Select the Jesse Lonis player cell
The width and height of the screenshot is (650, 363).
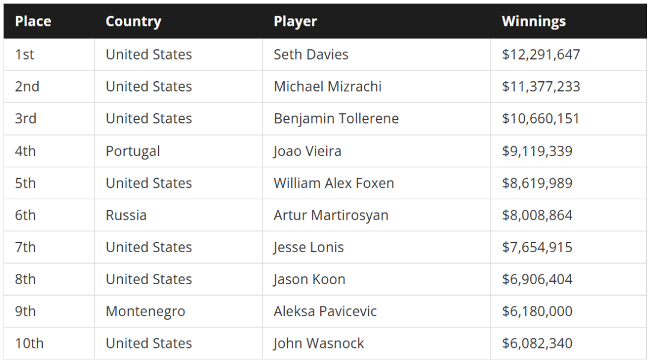pyautogui.click(x=376, y=247)
